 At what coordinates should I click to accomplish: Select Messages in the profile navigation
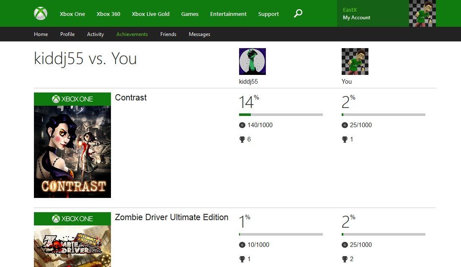199,34
